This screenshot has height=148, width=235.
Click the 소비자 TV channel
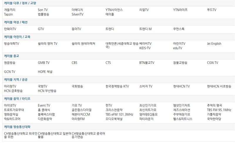146,86
